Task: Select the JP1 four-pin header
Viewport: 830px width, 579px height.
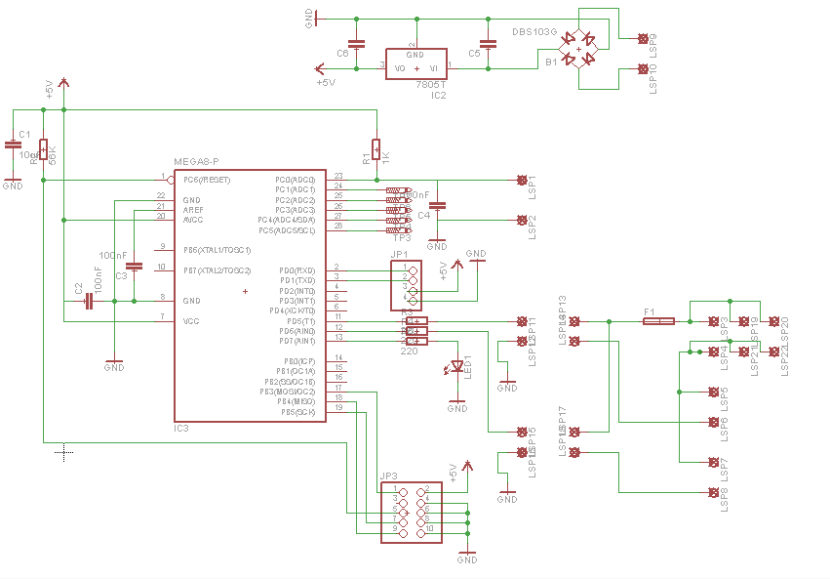Action: pos(406,285)
